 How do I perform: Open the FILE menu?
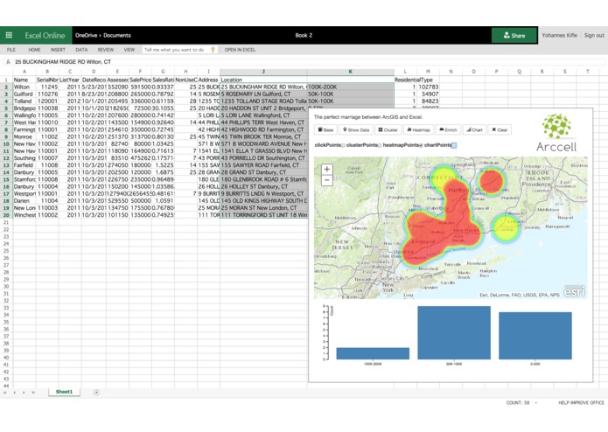coord(11,50)
